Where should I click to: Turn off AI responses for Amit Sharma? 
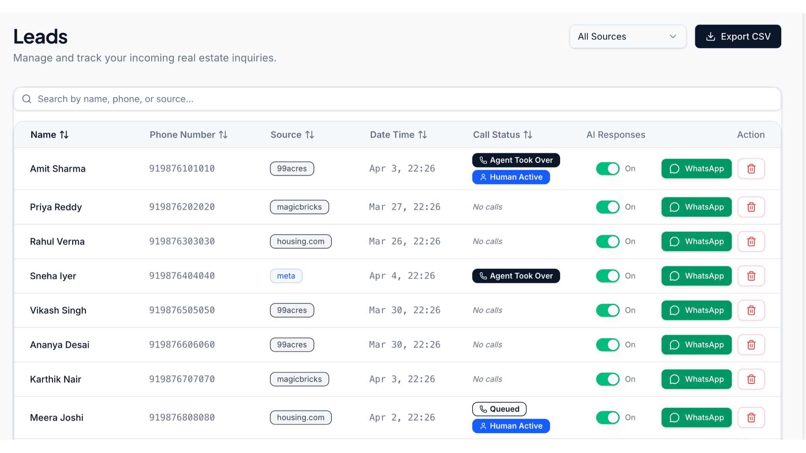pyautogui.click(x=608, y=168)
